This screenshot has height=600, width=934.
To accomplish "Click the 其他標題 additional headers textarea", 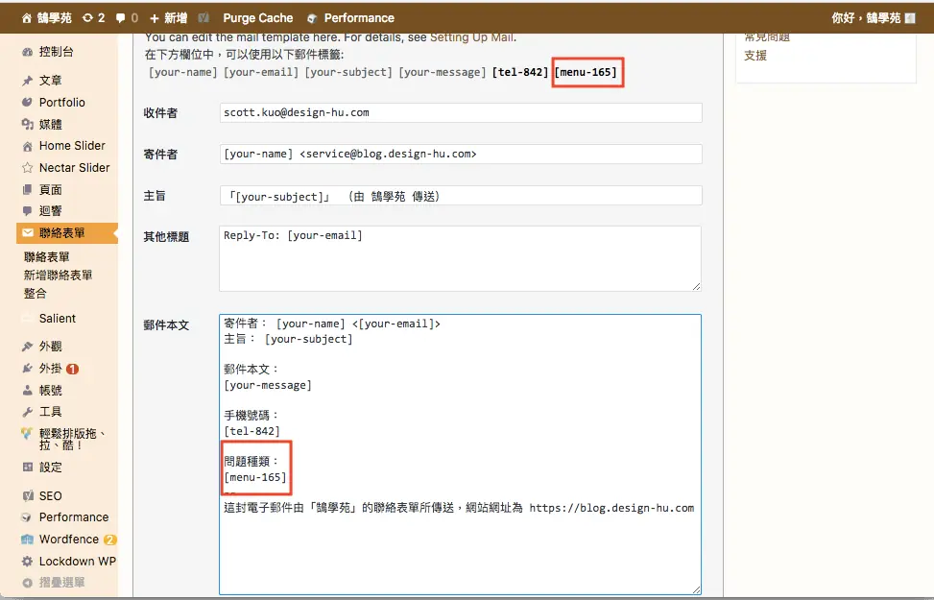I will (x=460, y=258).
